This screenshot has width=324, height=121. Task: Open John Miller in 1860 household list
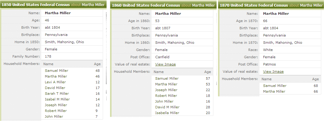click(x=164, y=101)
